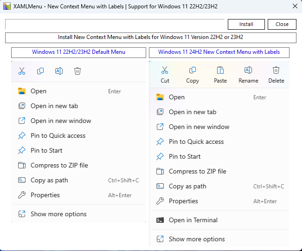Click the Alt+Enter shortcut text in the default menu
The height and width of the screenshot is (251, 302).
pos(120,195)
